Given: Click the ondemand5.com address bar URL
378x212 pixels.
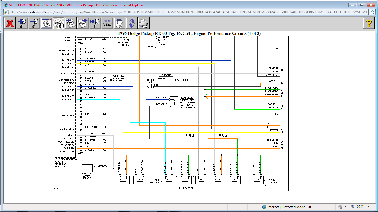Looking at the screenshot, I should (x=189, y=12).
